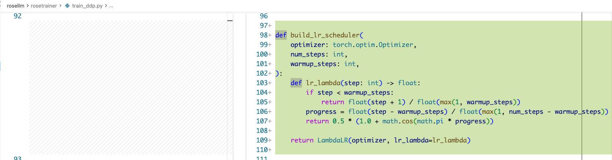The width and height of the screenshot is (612, 160).
Task: Click line number 97+ in the gutter
Action: 265,25
